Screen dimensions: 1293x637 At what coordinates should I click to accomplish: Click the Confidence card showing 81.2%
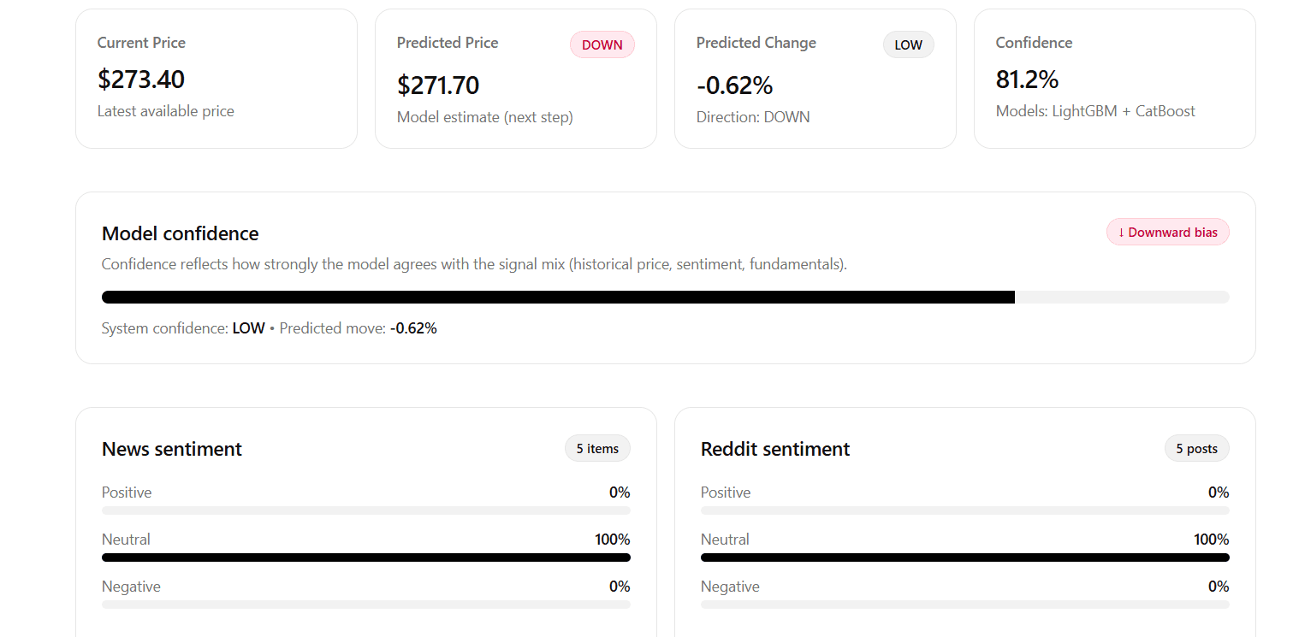pyautogui.click(x=1114, y=79)
